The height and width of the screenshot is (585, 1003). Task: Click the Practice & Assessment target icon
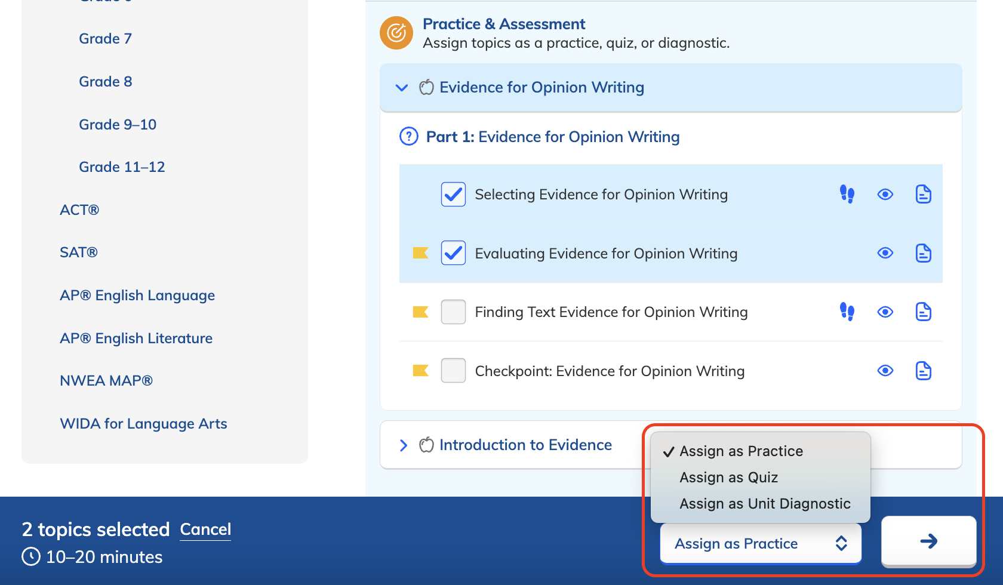coord(396,33)
